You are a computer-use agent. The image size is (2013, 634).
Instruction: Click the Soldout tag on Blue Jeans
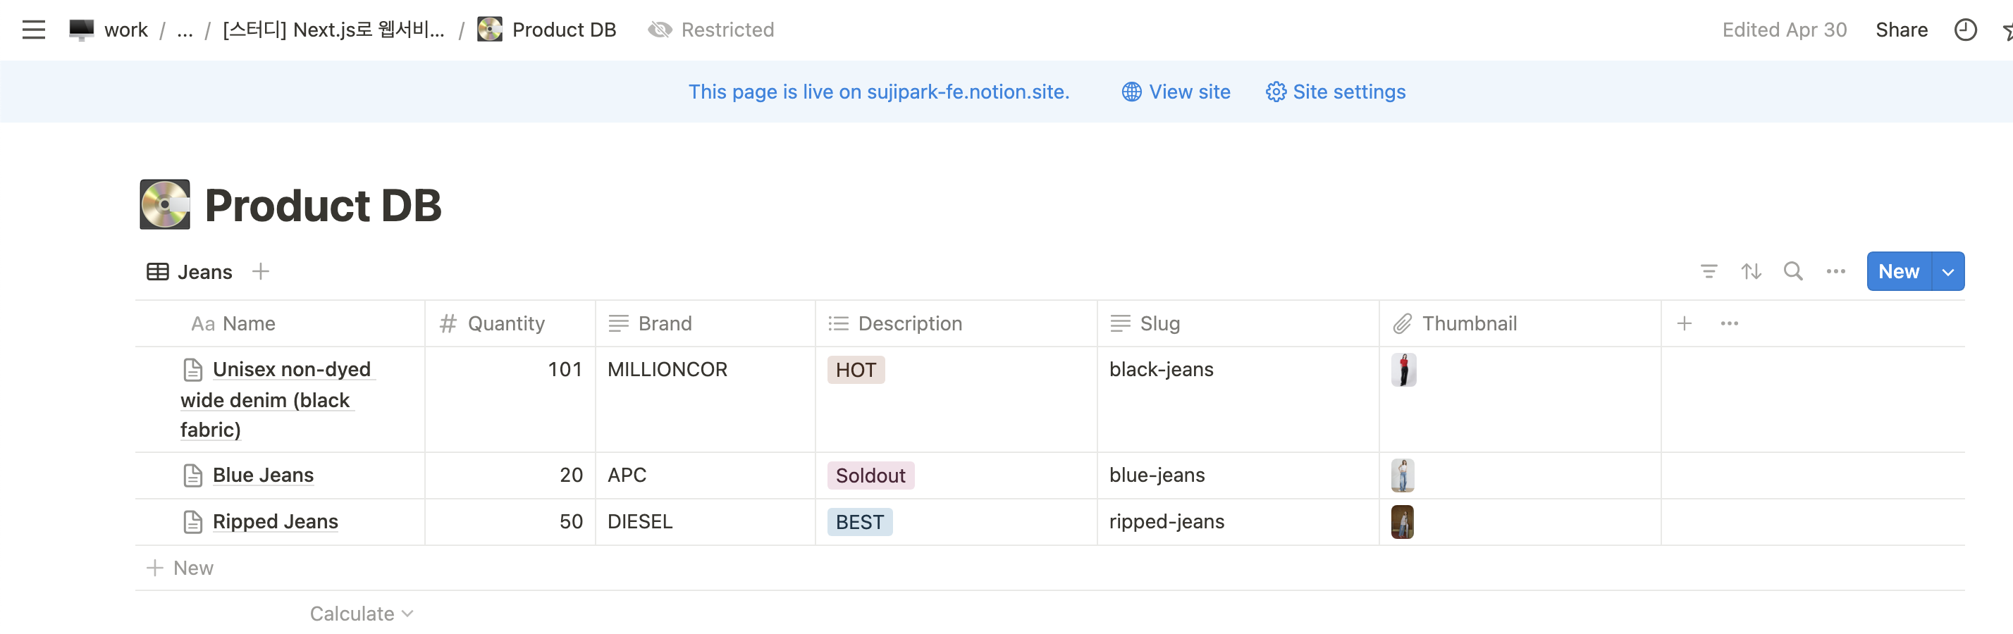click(870, 475)
